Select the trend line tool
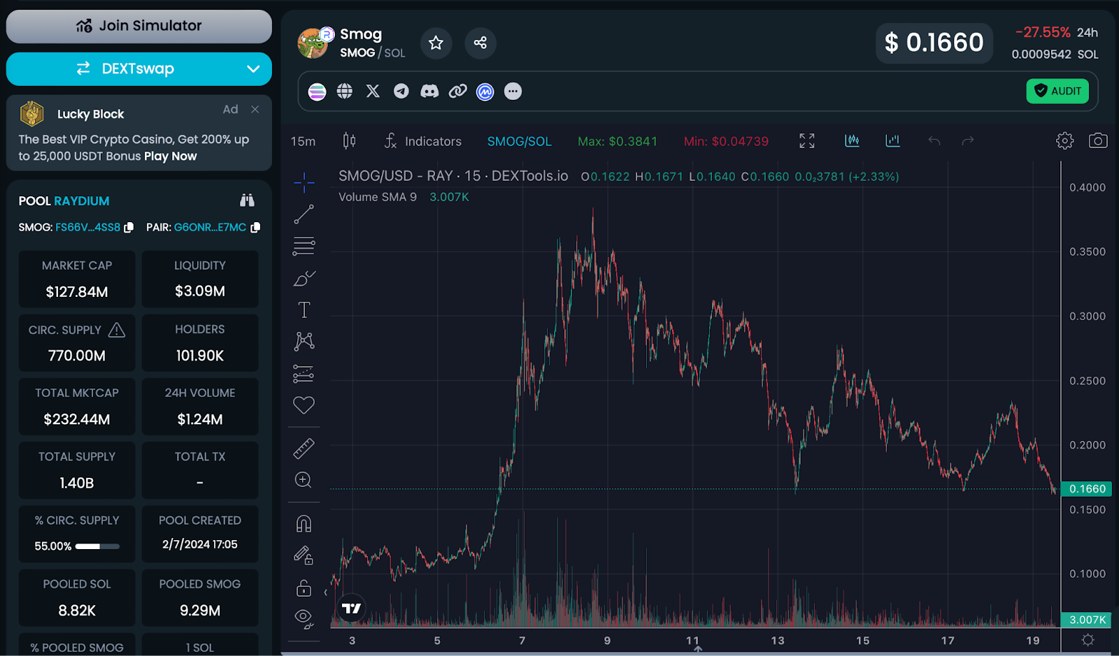This screenshot has height=656, width=1119. click(304, 214)
